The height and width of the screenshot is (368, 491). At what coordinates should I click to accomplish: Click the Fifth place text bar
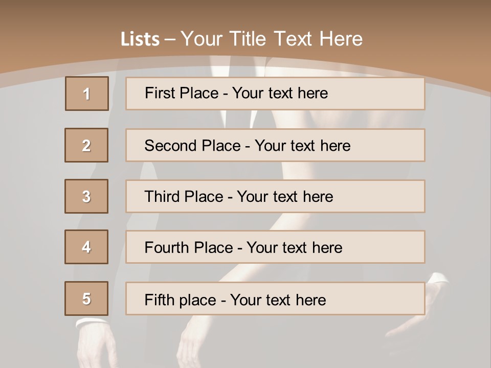275,298
